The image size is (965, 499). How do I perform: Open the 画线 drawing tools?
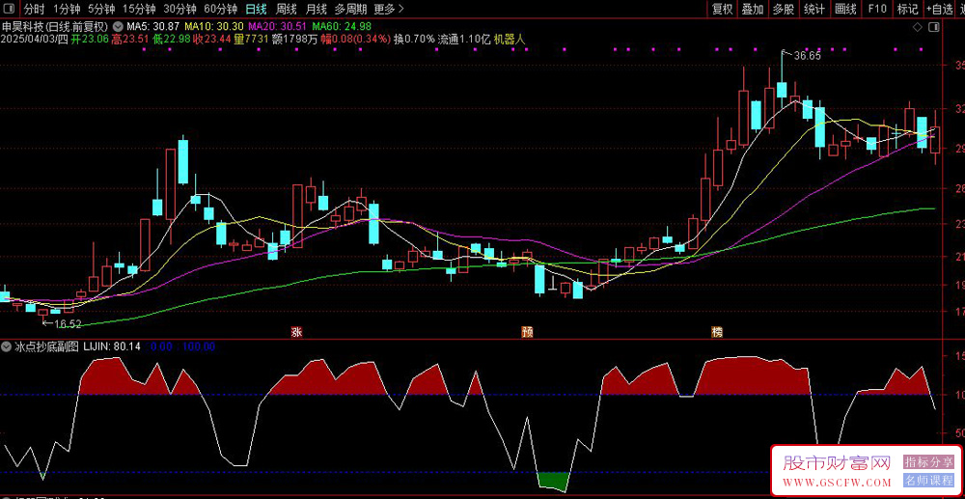pos(845,9)
